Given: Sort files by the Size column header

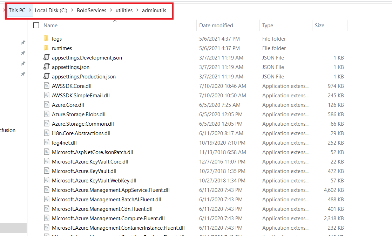Looking at the screenshot, I should point(319,25).
